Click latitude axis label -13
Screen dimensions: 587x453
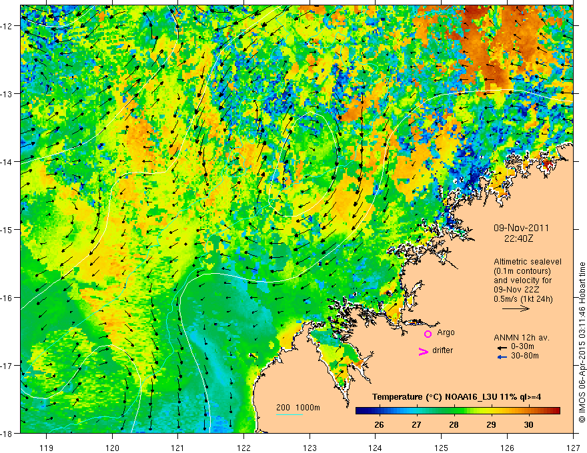7,94
